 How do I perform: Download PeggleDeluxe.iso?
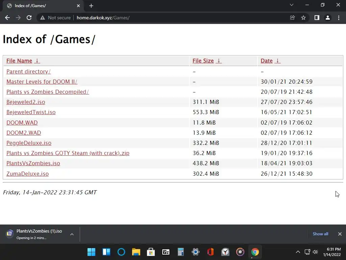[29, 143]
